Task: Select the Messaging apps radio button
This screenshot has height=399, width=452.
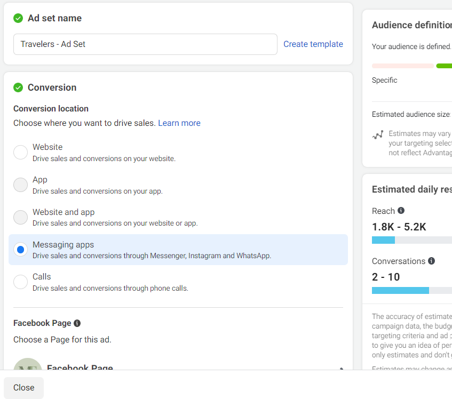Action: click(x=20, y=250)
